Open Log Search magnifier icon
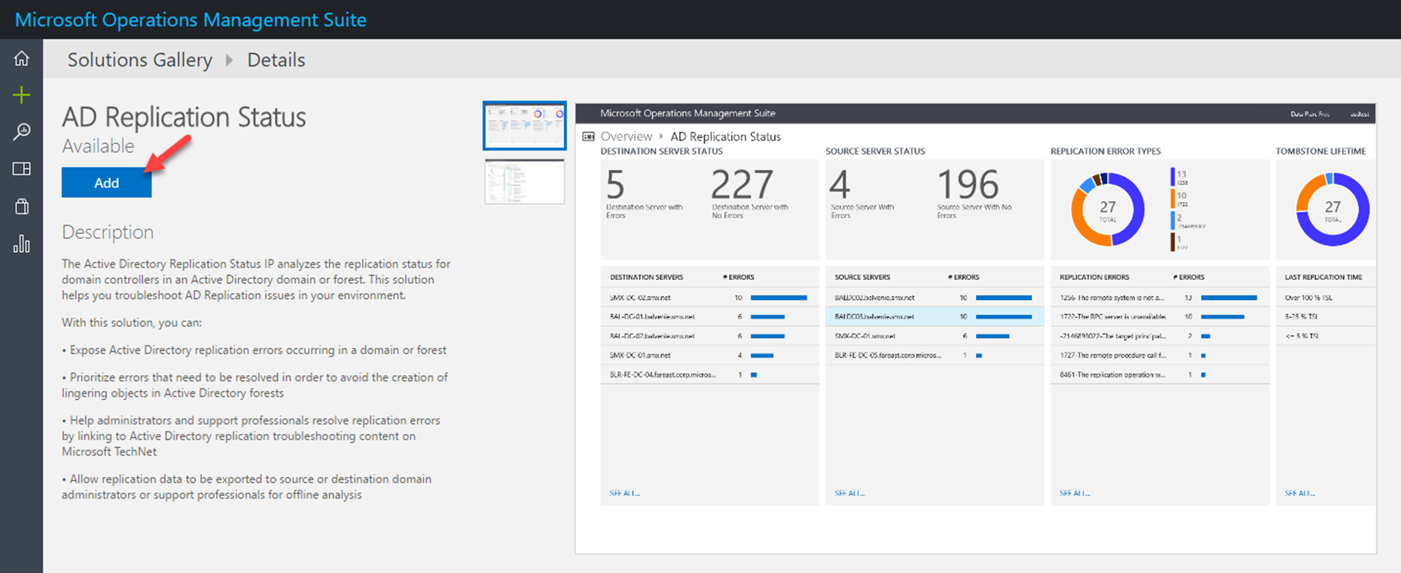The height and width of the screenshot is (573, 1401). click(x=21, y=131)
